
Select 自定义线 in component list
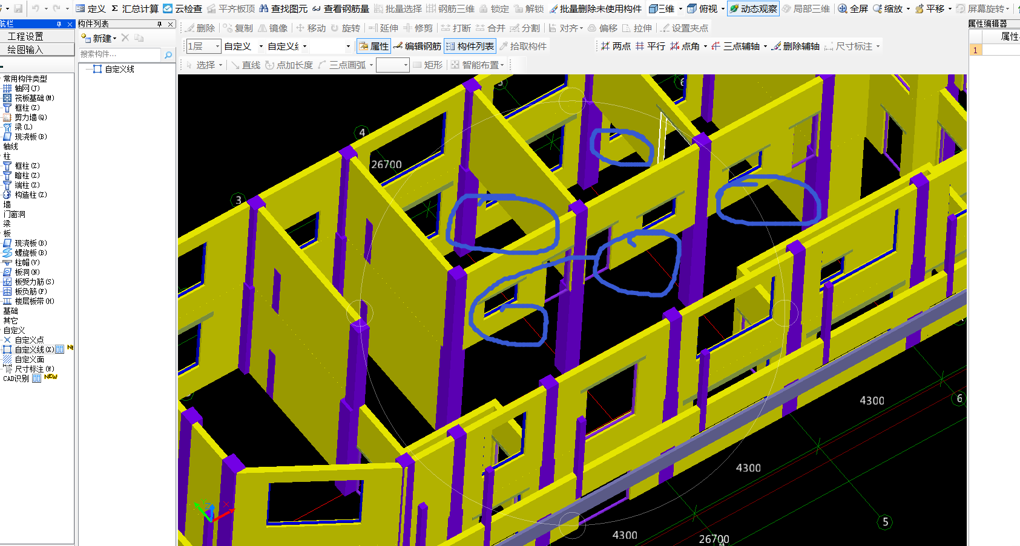tap(114, 69)
